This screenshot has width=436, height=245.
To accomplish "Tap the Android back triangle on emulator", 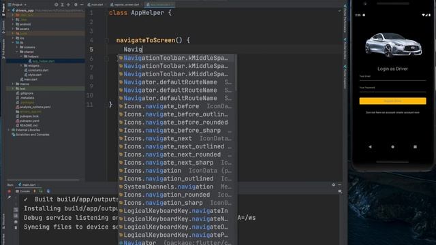I will (370, 147).
